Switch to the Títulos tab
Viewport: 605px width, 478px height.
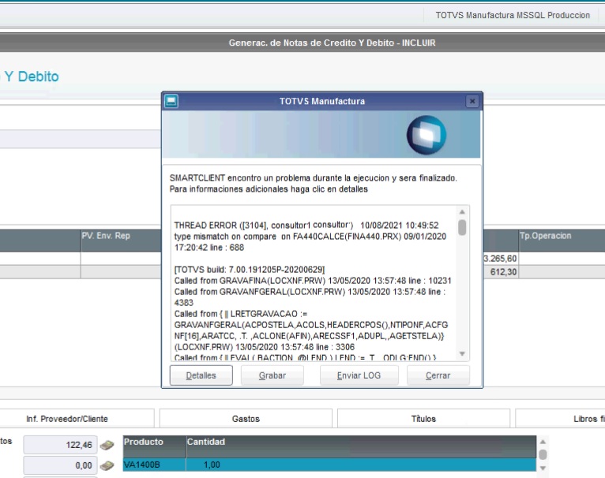click(423, 419)
